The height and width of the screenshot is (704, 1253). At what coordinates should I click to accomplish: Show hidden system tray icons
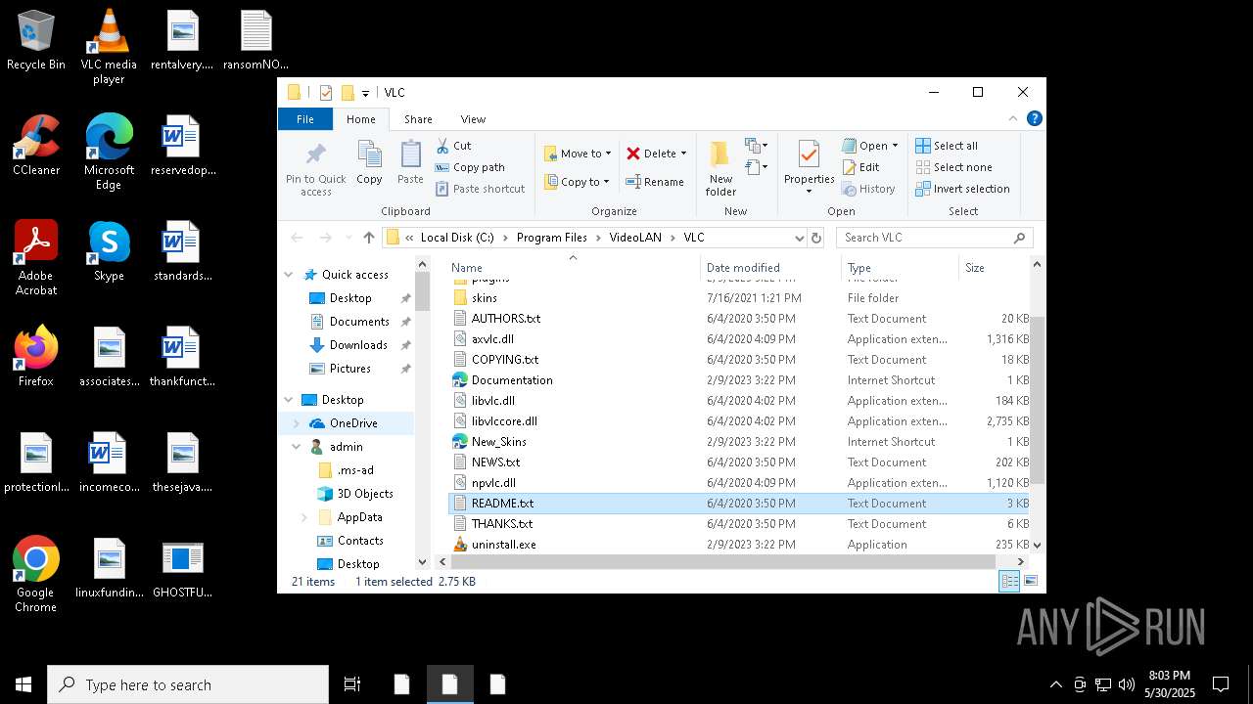1055,684
